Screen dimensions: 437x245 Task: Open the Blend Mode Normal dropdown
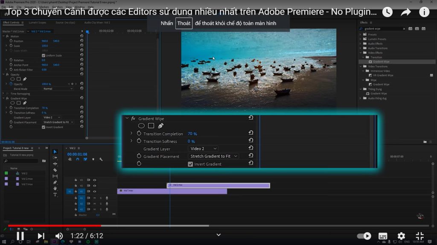click(x=58, y=89)
